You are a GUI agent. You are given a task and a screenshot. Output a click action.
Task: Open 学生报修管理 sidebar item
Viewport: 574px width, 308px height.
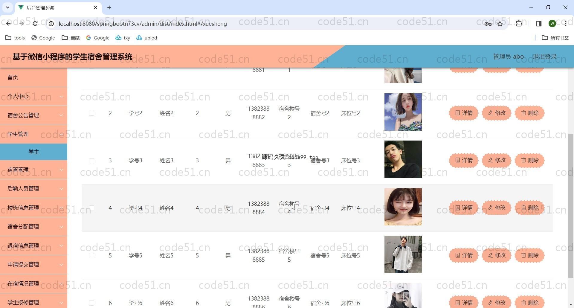33,301
